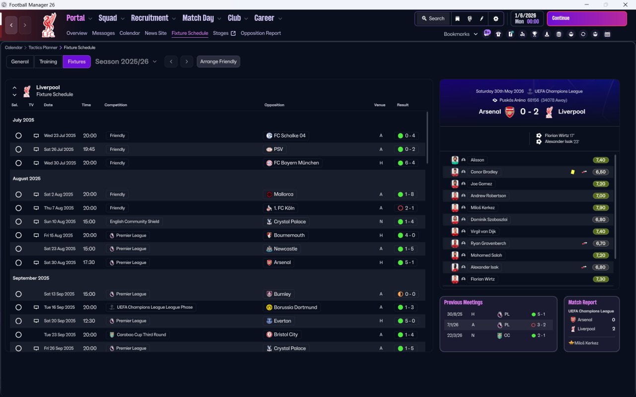Click the Newcastle club badge icon

(x=269, y=249)
